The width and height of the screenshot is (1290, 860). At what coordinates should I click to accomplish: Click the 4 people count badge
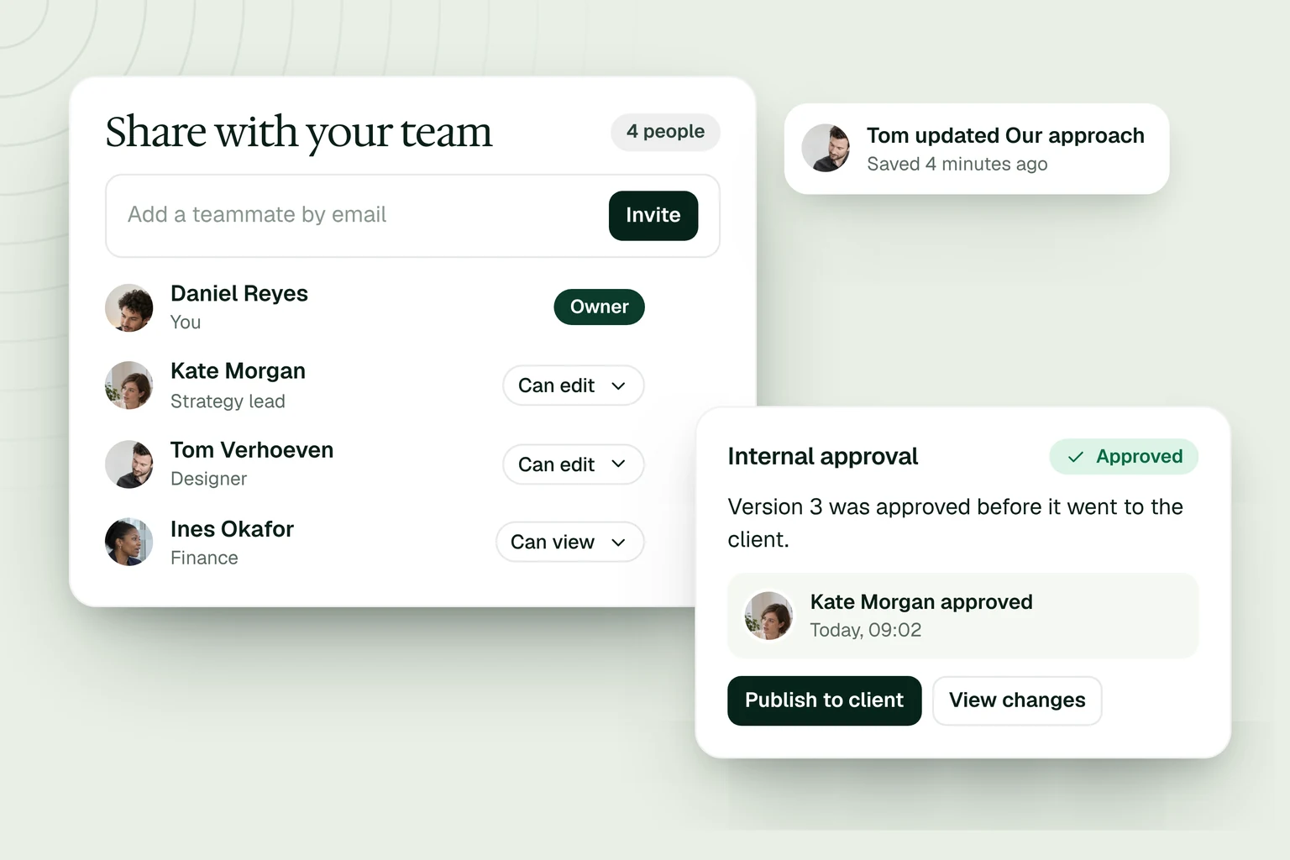(x=665, y=132)
